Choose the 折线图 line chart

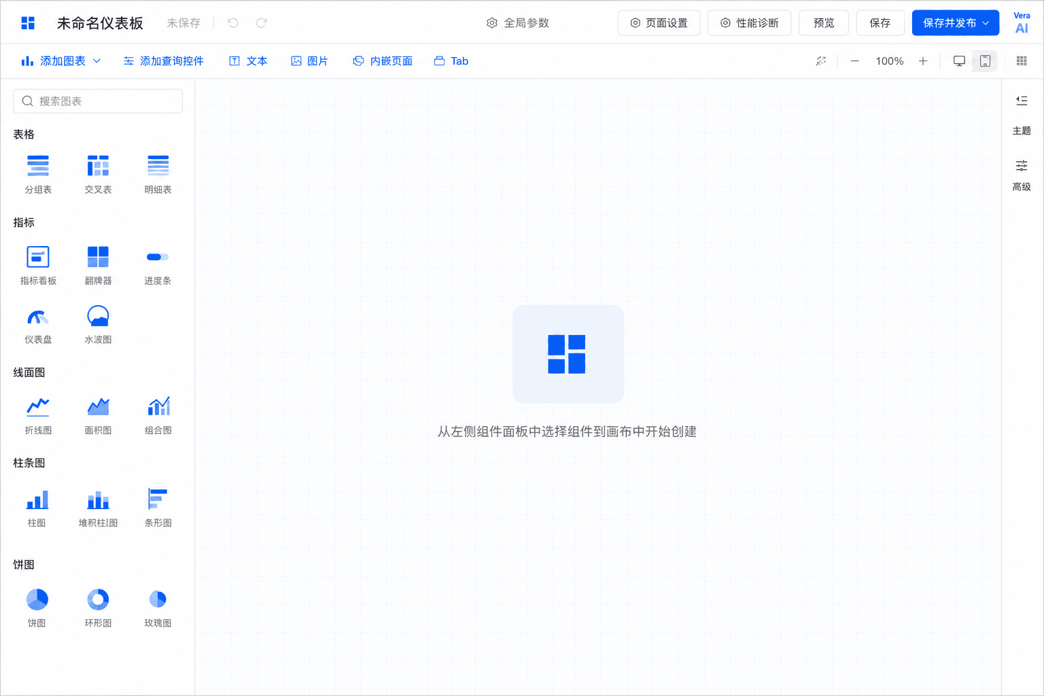[x=38, y=415]
